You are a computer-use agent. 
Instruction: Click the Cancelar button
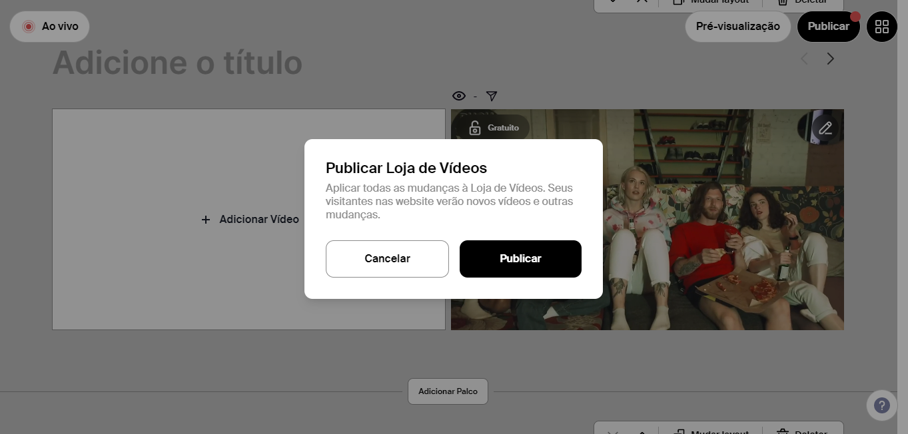387,259
